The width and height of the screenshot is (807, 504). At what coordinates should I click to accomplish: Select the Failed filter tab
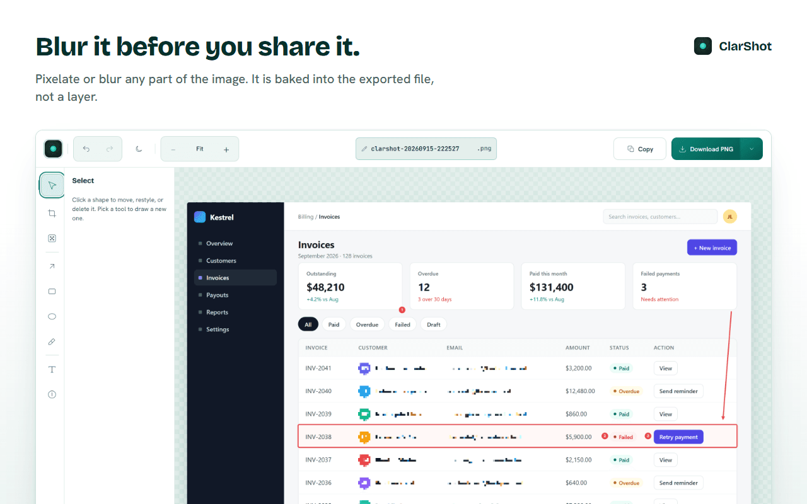coord(402,324)
